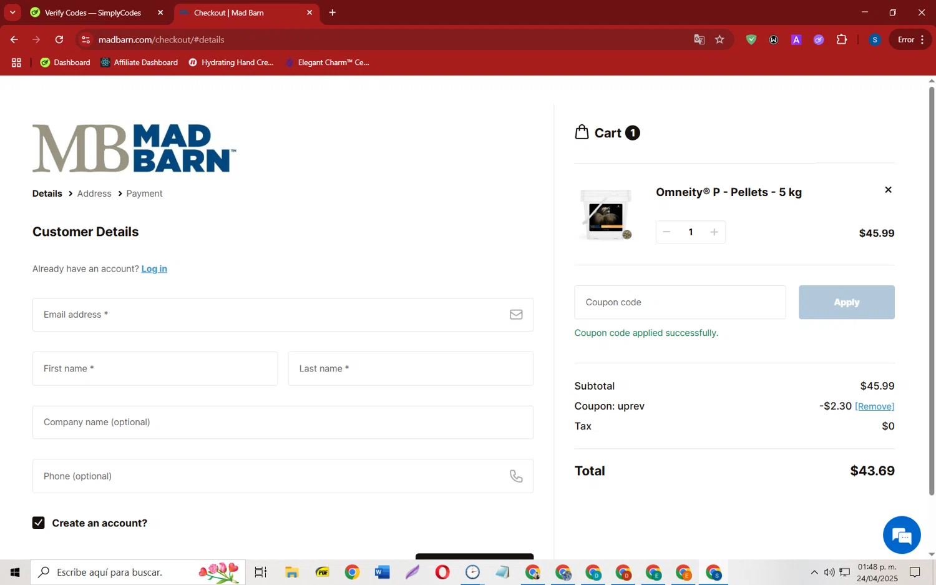Open Opera browser from taskbar
The height and width of the screenshot is (585, 936).
pyautogui.click(x=442, y=572)
